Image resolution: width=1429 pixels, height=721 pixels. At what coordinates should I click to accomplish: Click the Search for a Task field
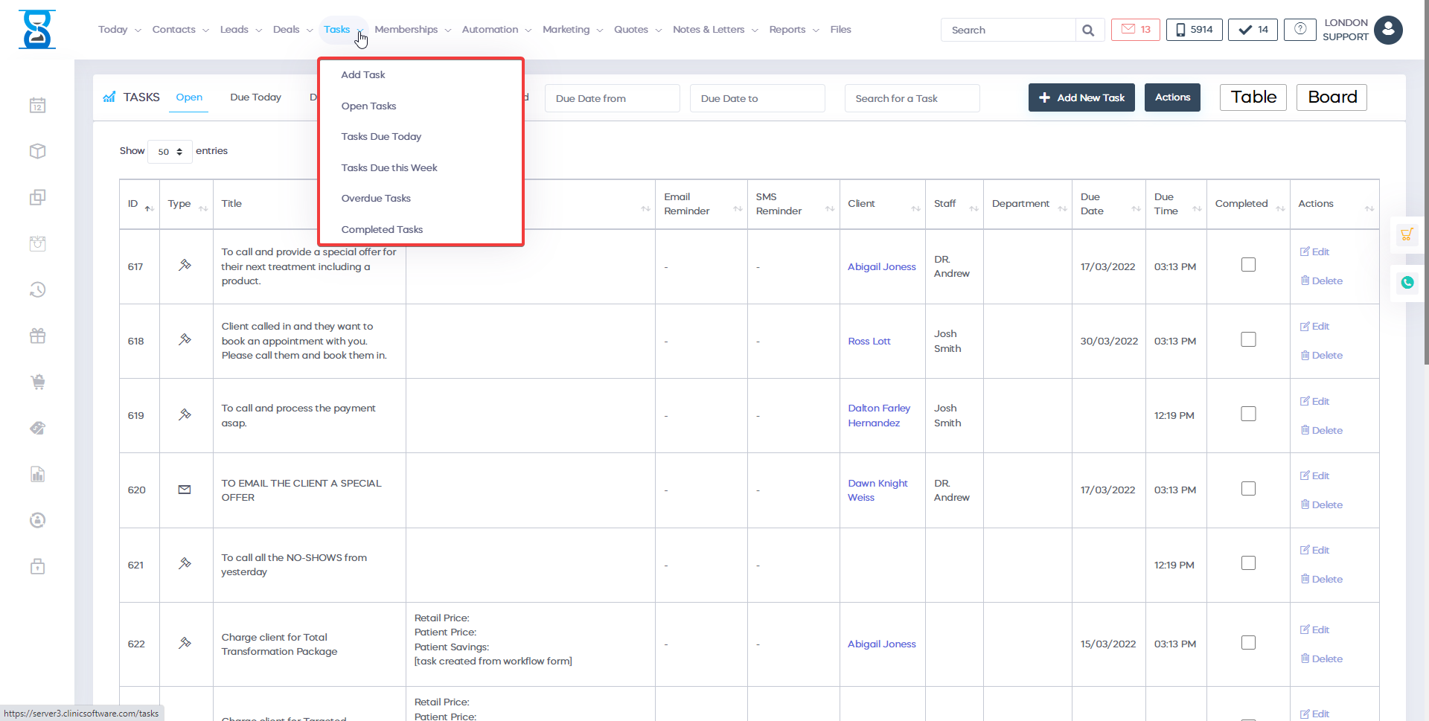pos(911,98)
